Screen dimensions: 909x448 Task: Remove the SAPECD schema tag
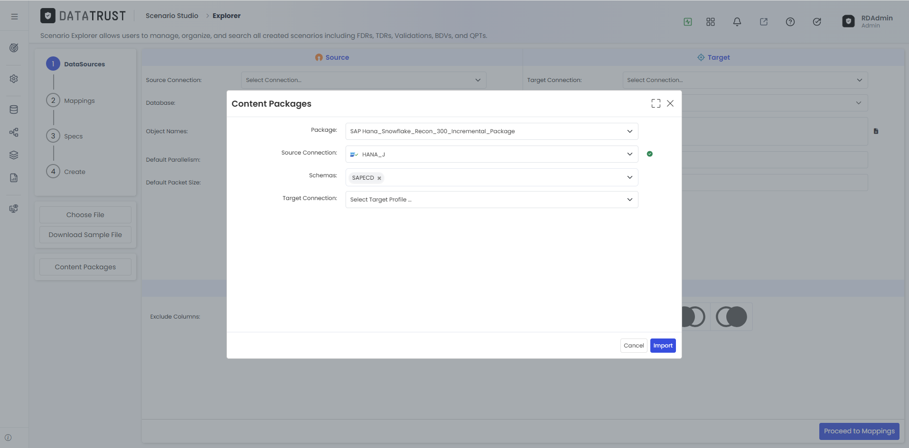coord(379,178)
